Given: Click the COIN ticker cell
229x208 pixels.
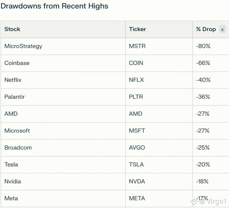Looking at the screenshot, I should tap(159, 63).
